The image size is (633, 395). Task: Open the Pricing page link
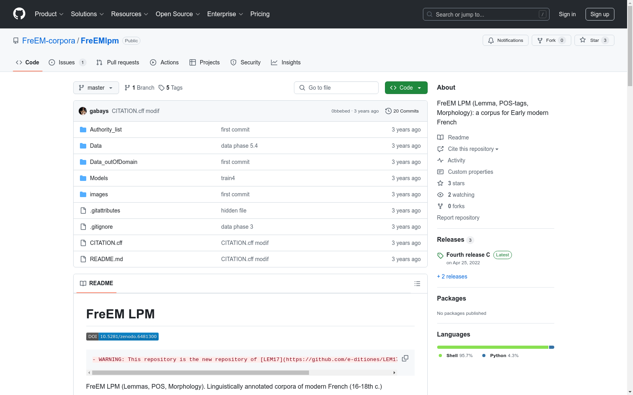(260, 14)
